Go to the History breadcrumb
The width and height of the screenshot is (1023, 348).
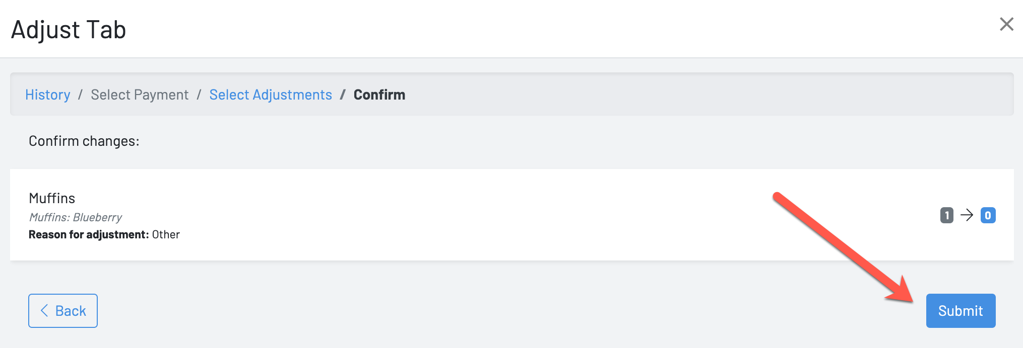(48, 95)
